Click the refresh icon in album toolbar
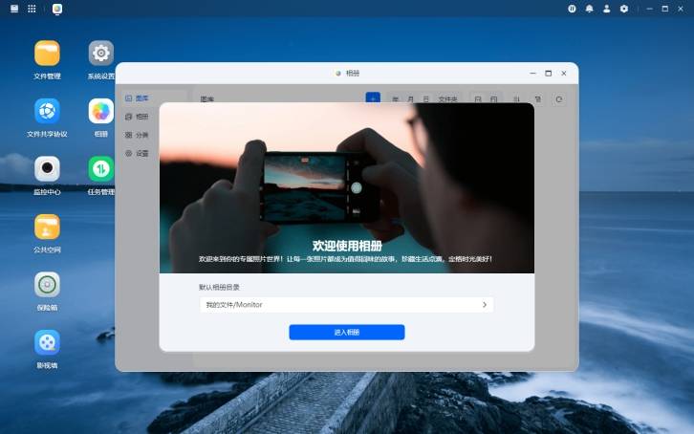 [x=559, y=98]
